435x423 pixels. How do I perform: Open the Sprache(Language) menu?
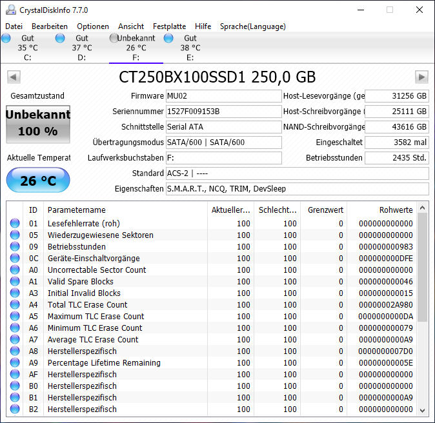point(253,26)
